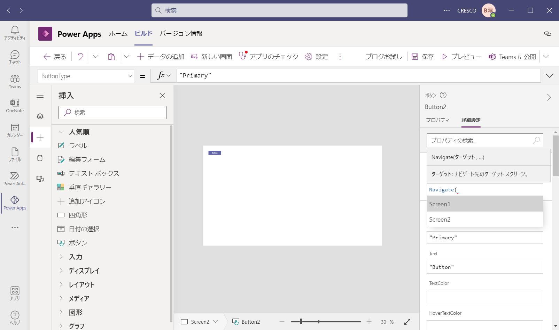This screenshot has width=559, height=330.
Task: Click the button help question mark icon
Action: [443, 95]
